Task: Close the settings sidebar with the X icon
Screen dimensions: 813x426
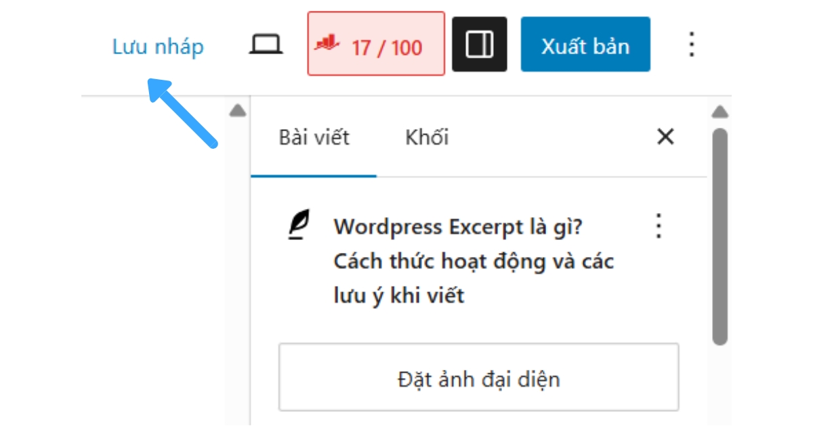Action: coord(665,137)
